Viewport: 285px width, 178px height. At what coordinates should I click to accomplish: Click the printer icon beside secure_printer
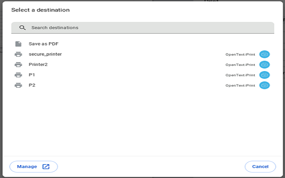pyautogui.click(x=18, y=54)
